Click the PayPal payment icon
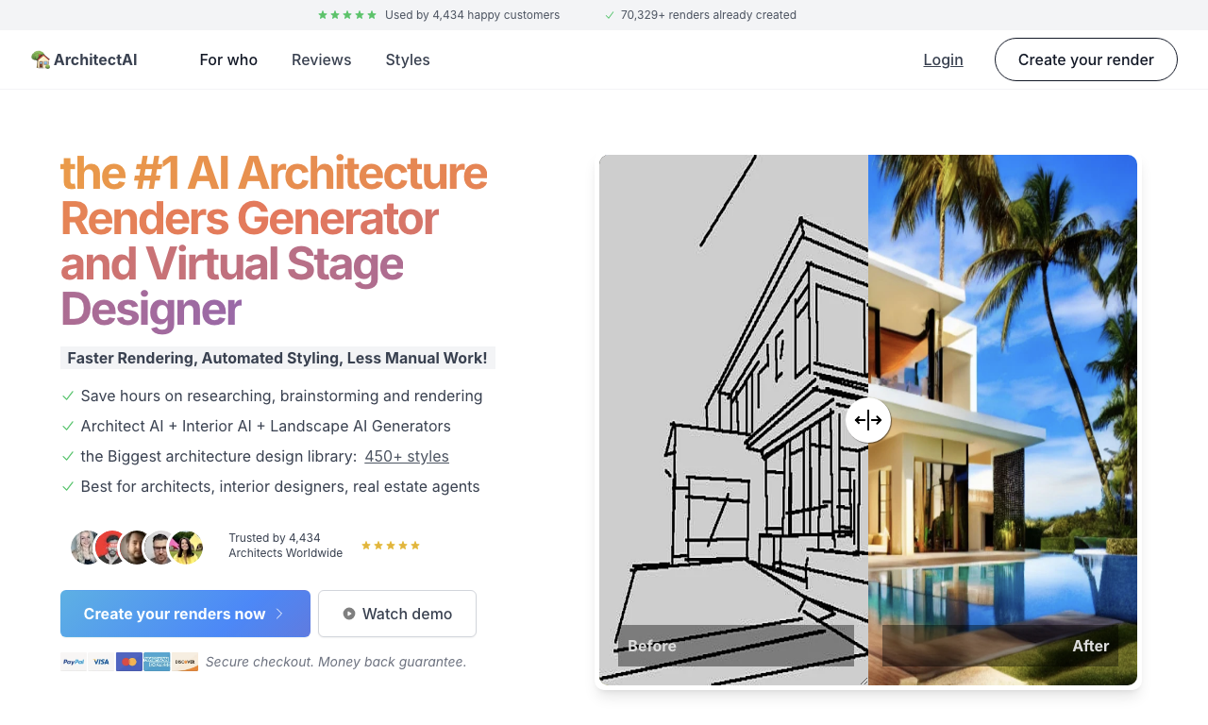This screenshot has height=725, width=1208. (74, 662)
